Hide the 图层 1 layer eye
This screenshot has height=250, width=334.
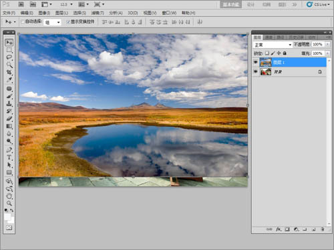(256, 62)
